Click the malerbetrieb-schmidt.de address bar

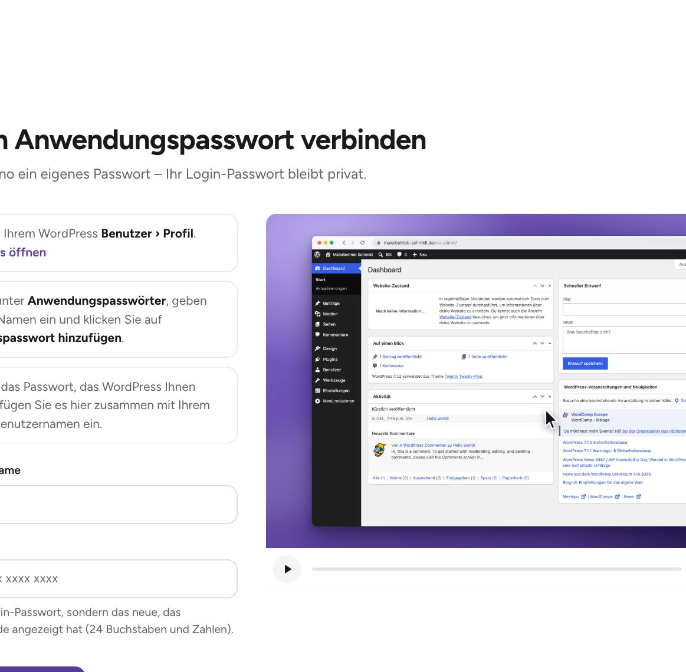[529, 243]
